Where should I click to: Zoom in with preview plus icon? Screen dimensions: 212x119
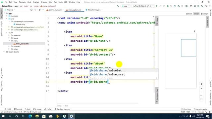pos(201,89)
